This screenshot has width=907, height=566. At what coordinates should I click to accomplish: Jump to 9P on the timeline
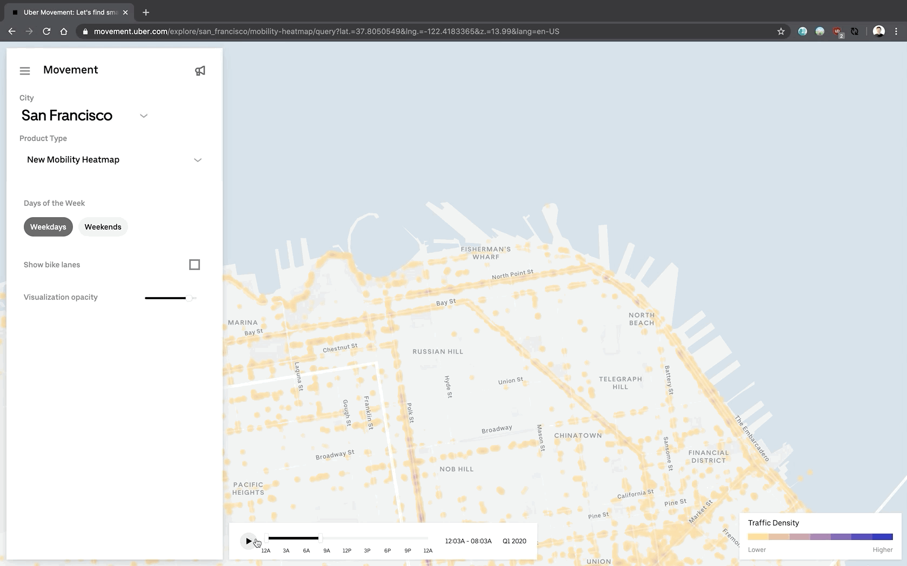[x=408, y=550]
